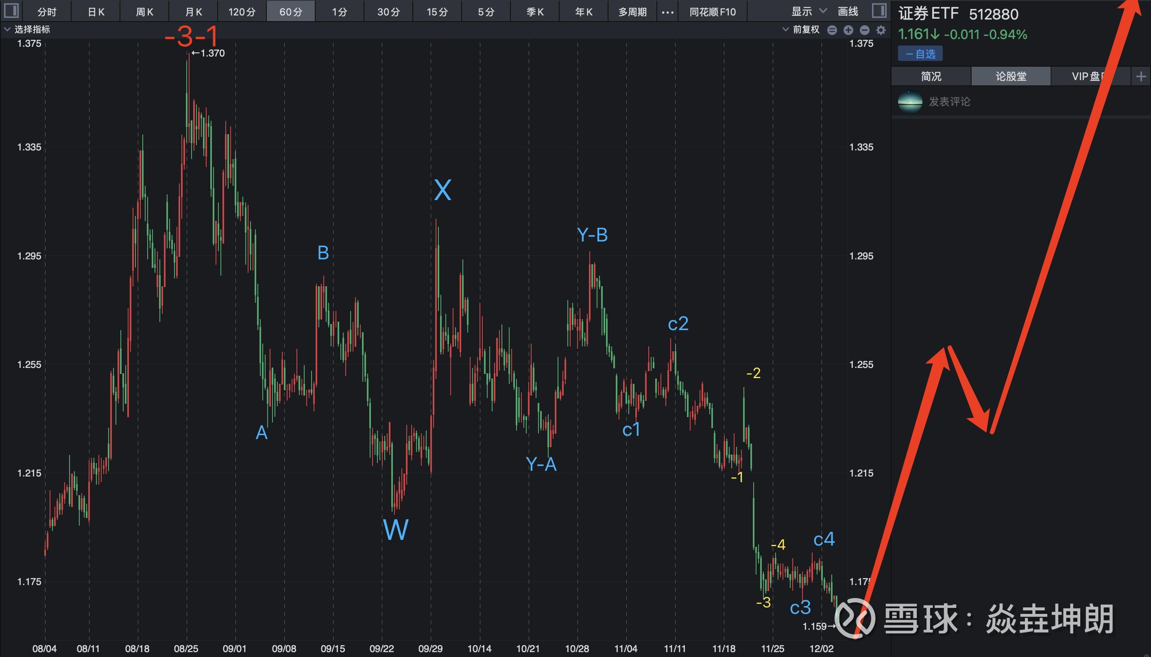Screen dimensions: 1151x657
Task: Click the 画线 drawing tool button
Action: (x=847, y=11)
